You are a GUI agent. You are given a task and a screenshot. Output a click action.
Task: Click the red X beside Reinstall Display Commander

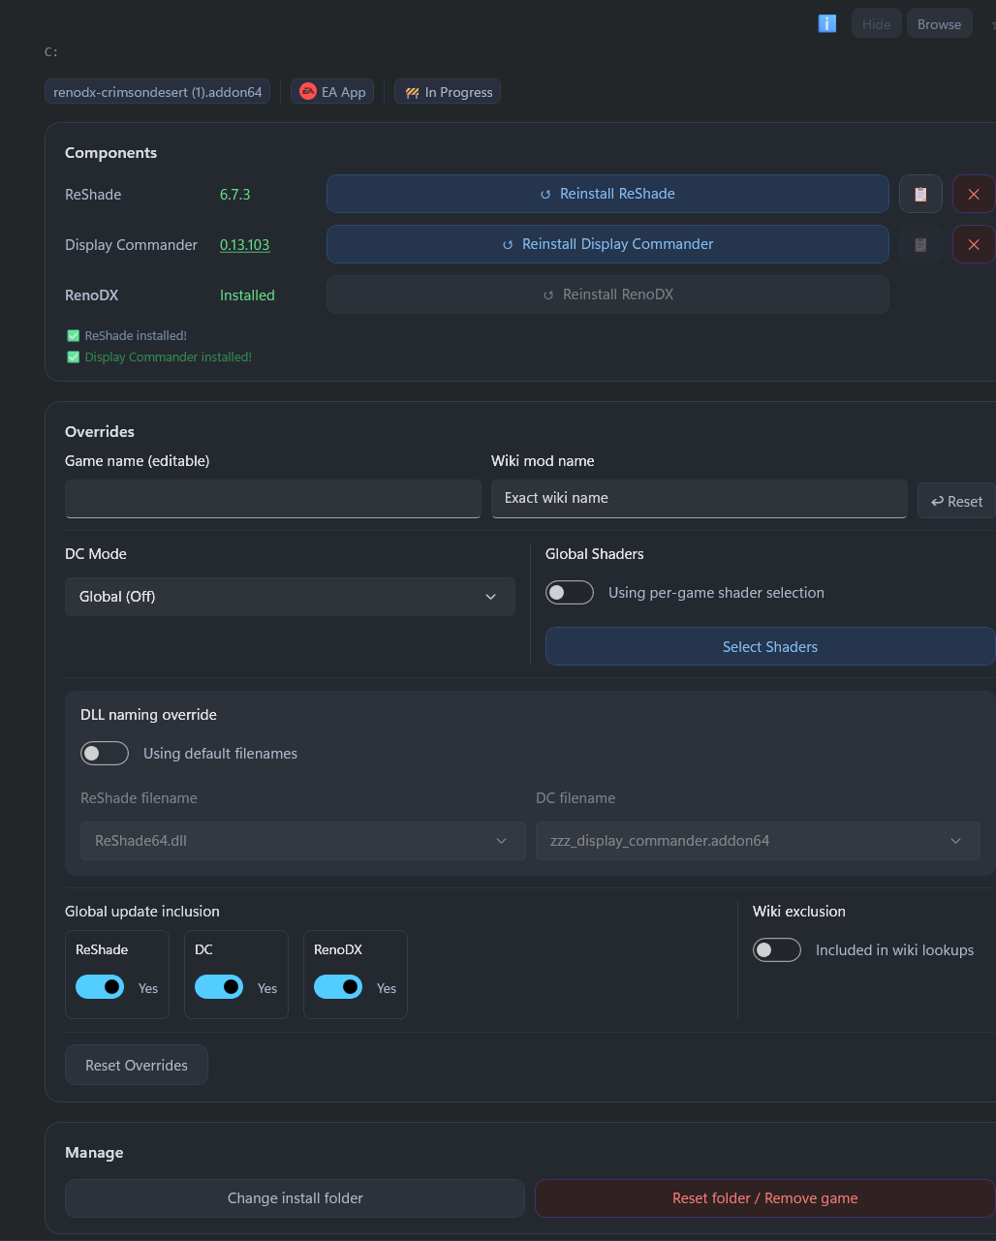click(x=974, y=244)
